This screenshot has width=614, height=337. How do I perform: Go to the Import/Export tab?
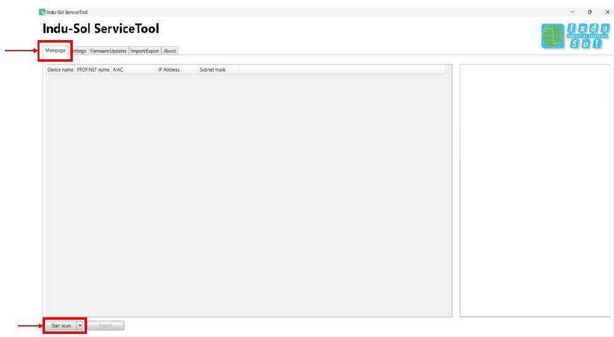point(144,51)
